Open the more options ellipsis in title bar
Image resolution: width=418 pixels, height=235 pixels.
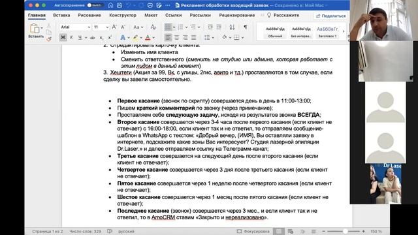tap(167, 5)
